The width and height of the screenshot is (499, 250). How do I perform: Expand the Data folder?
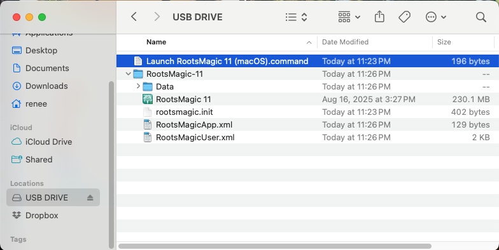(138, 86)
